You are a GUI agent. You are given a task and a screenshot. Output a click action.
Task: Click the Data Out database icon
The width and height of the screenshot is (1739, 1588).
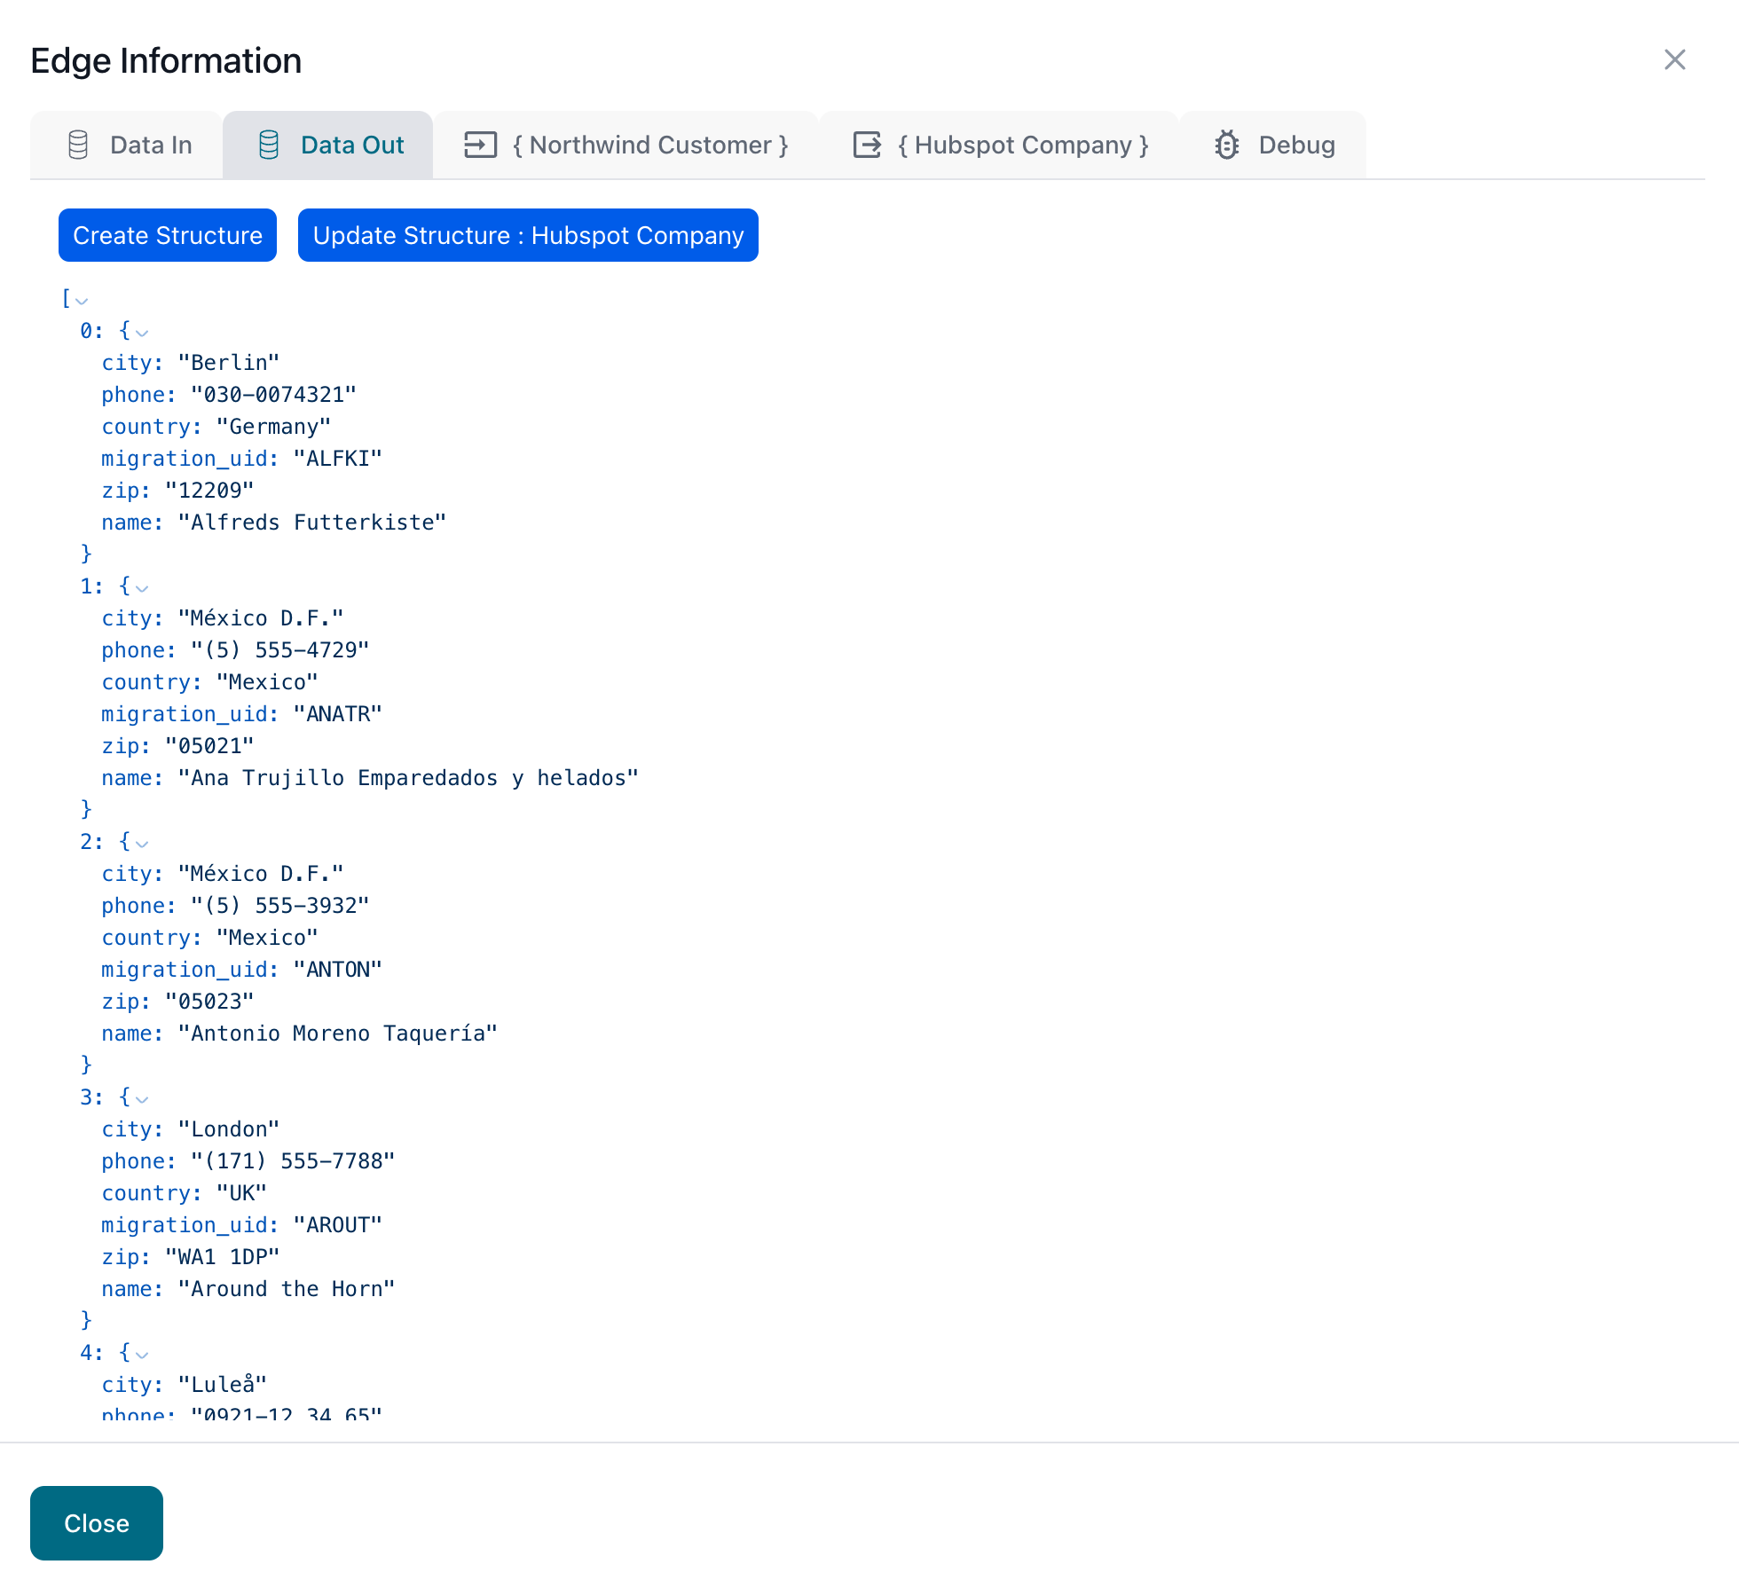click(x=266, y=144)
